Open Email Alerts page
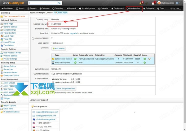 click(x=8, y=109)
